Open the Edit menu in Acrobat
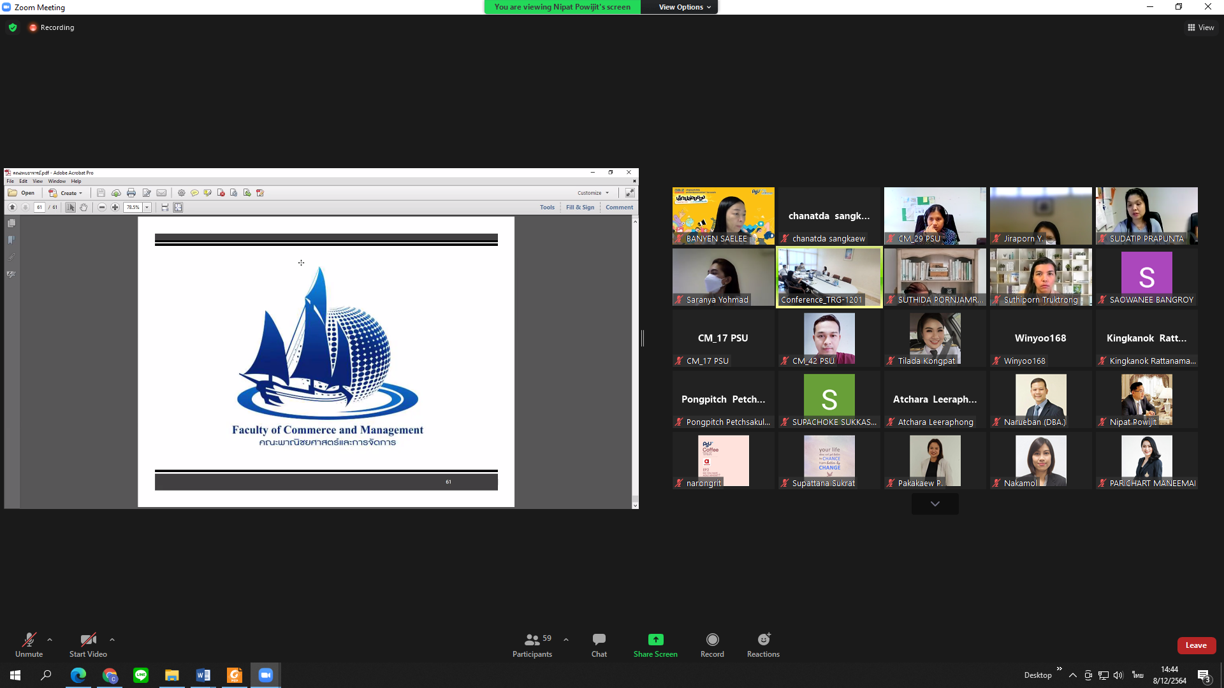Image resolution: width=1224 pixels, height=688 pixels. coord(23,181)
